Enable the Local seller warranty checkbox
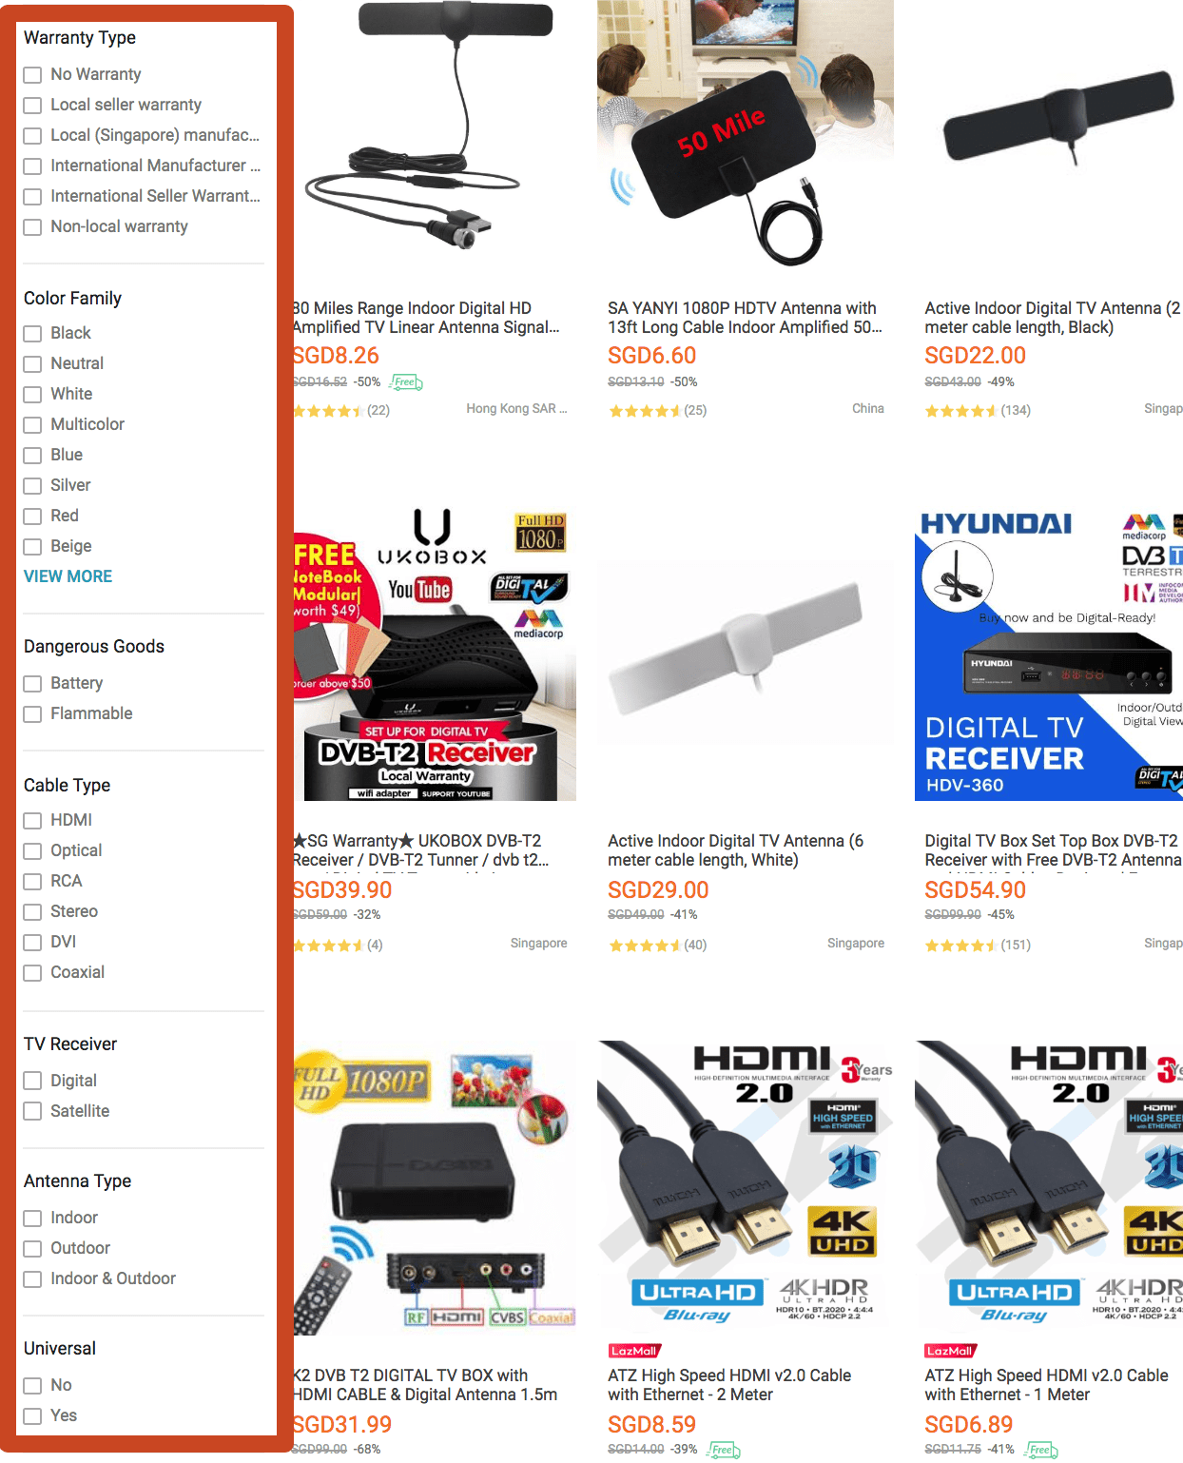The image size is (1183, 1463). [32, 105]
